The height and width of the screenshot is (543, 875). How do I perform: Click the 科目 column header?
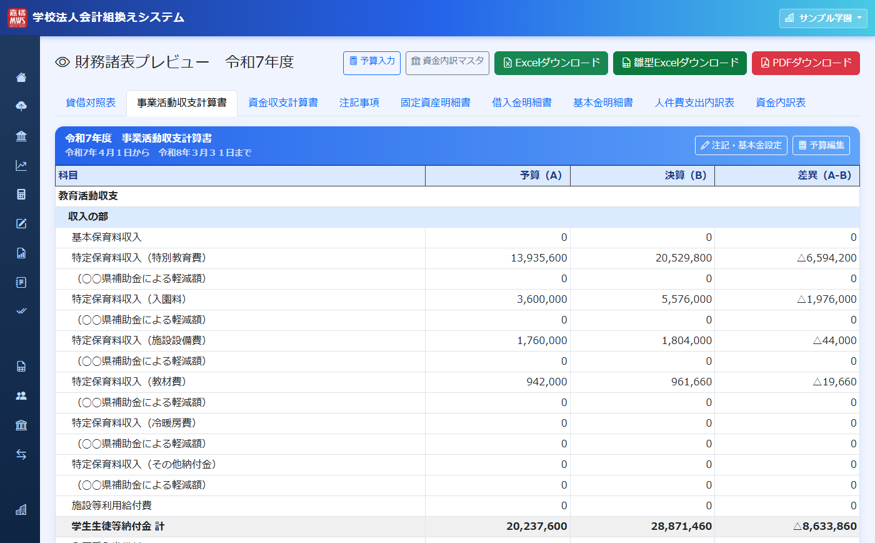241,176
